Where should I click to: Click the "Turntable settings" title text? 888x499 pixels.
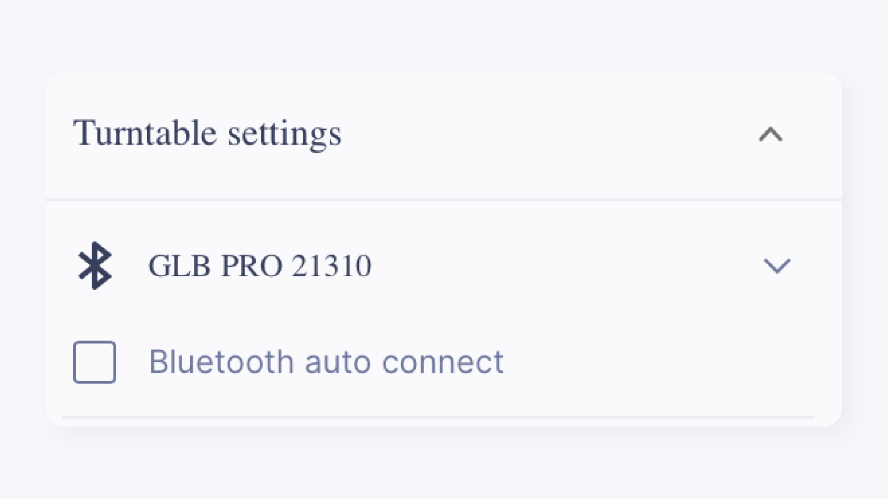207,134
